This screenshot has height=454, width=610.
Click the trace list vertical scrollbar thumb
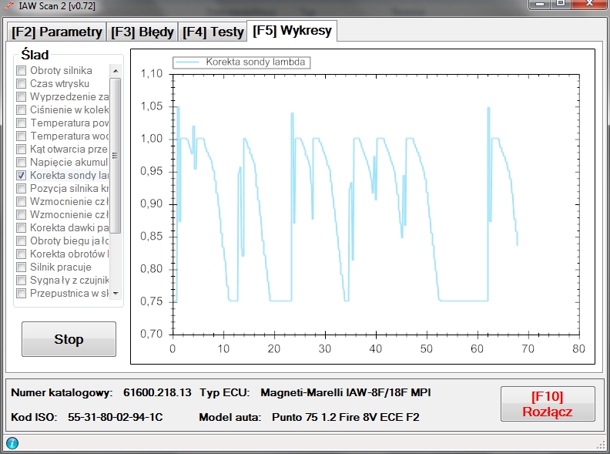click(115, 154)
